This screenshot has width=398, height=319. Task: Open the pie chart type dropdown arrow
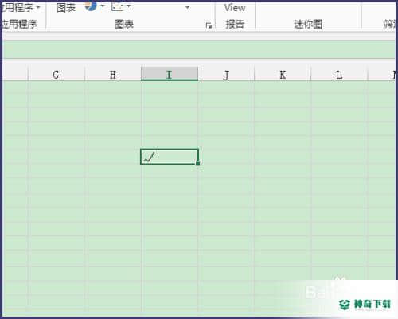(103, 6)
